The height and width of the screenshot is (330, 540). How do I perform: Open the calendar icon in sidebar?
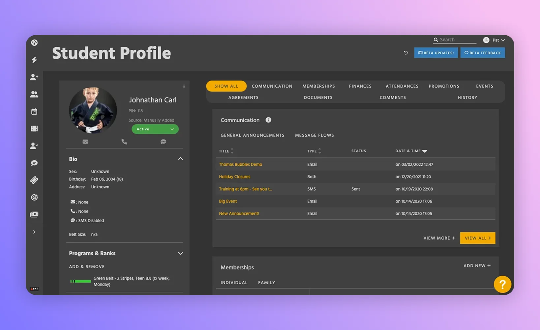(x=34, y=111)
